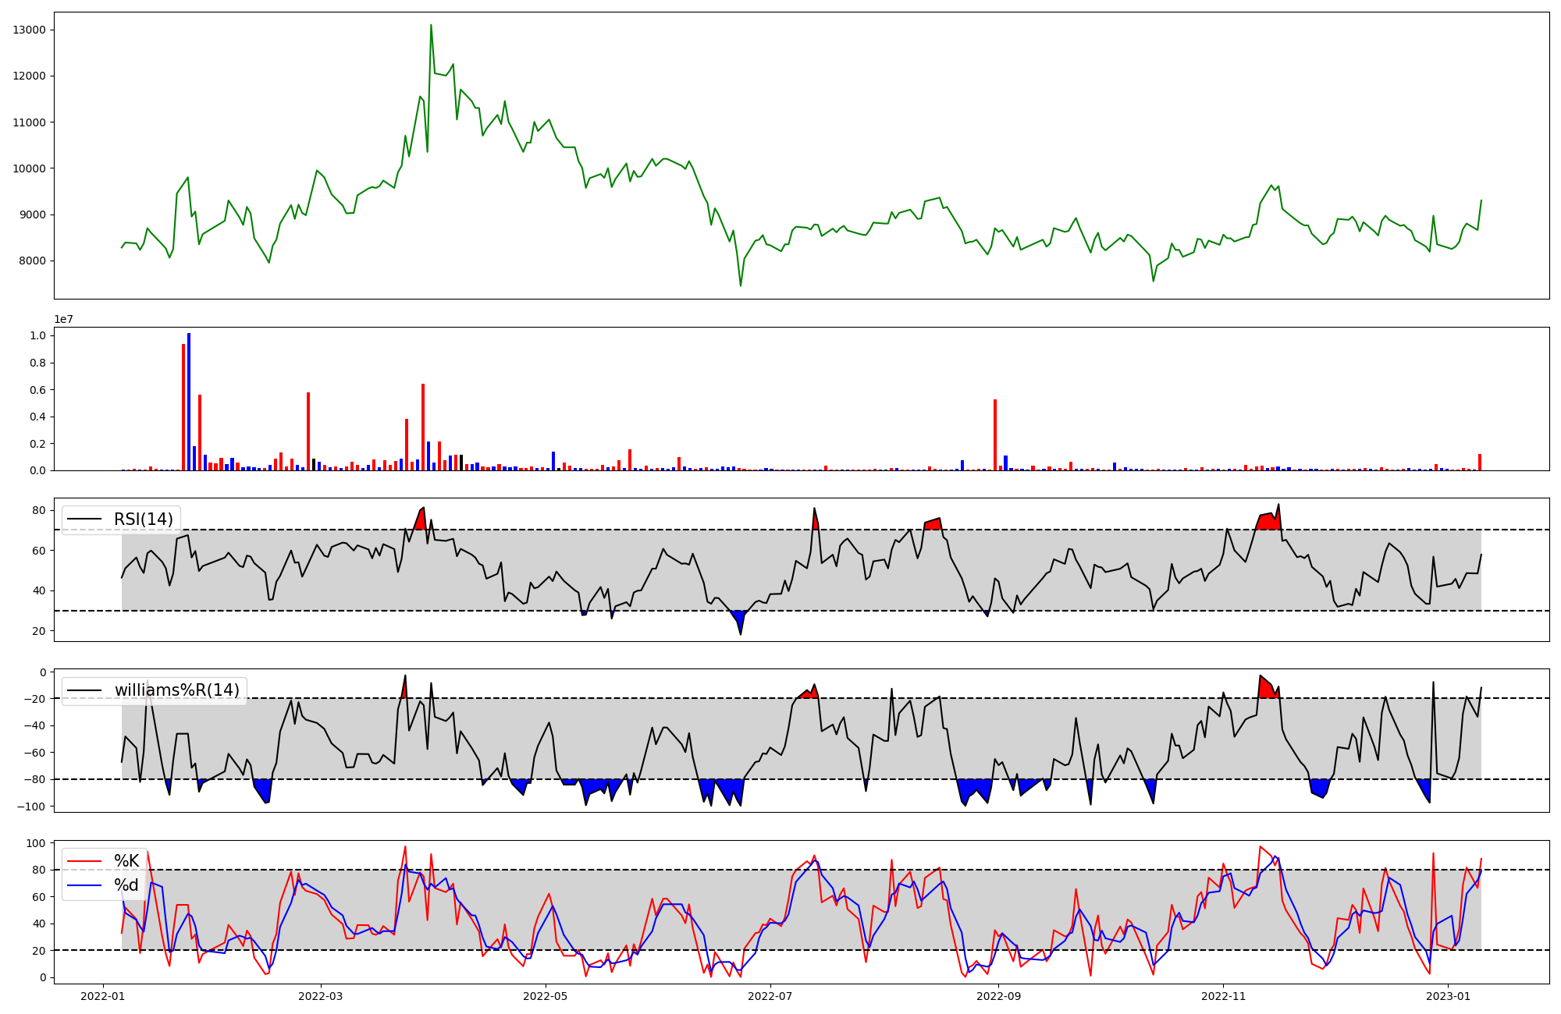
Task: Click the 13000 price axis tick label
Action: 30,30
